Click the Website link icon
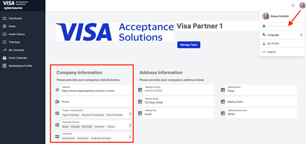 coord(57,90)
